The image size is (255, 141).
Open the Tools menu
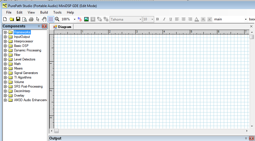click(58, 12)
